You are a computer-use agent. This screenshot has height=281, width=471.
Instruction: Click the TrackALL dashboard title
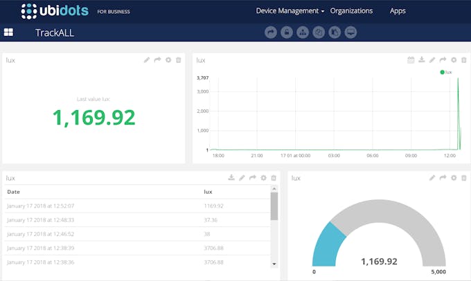55,33
